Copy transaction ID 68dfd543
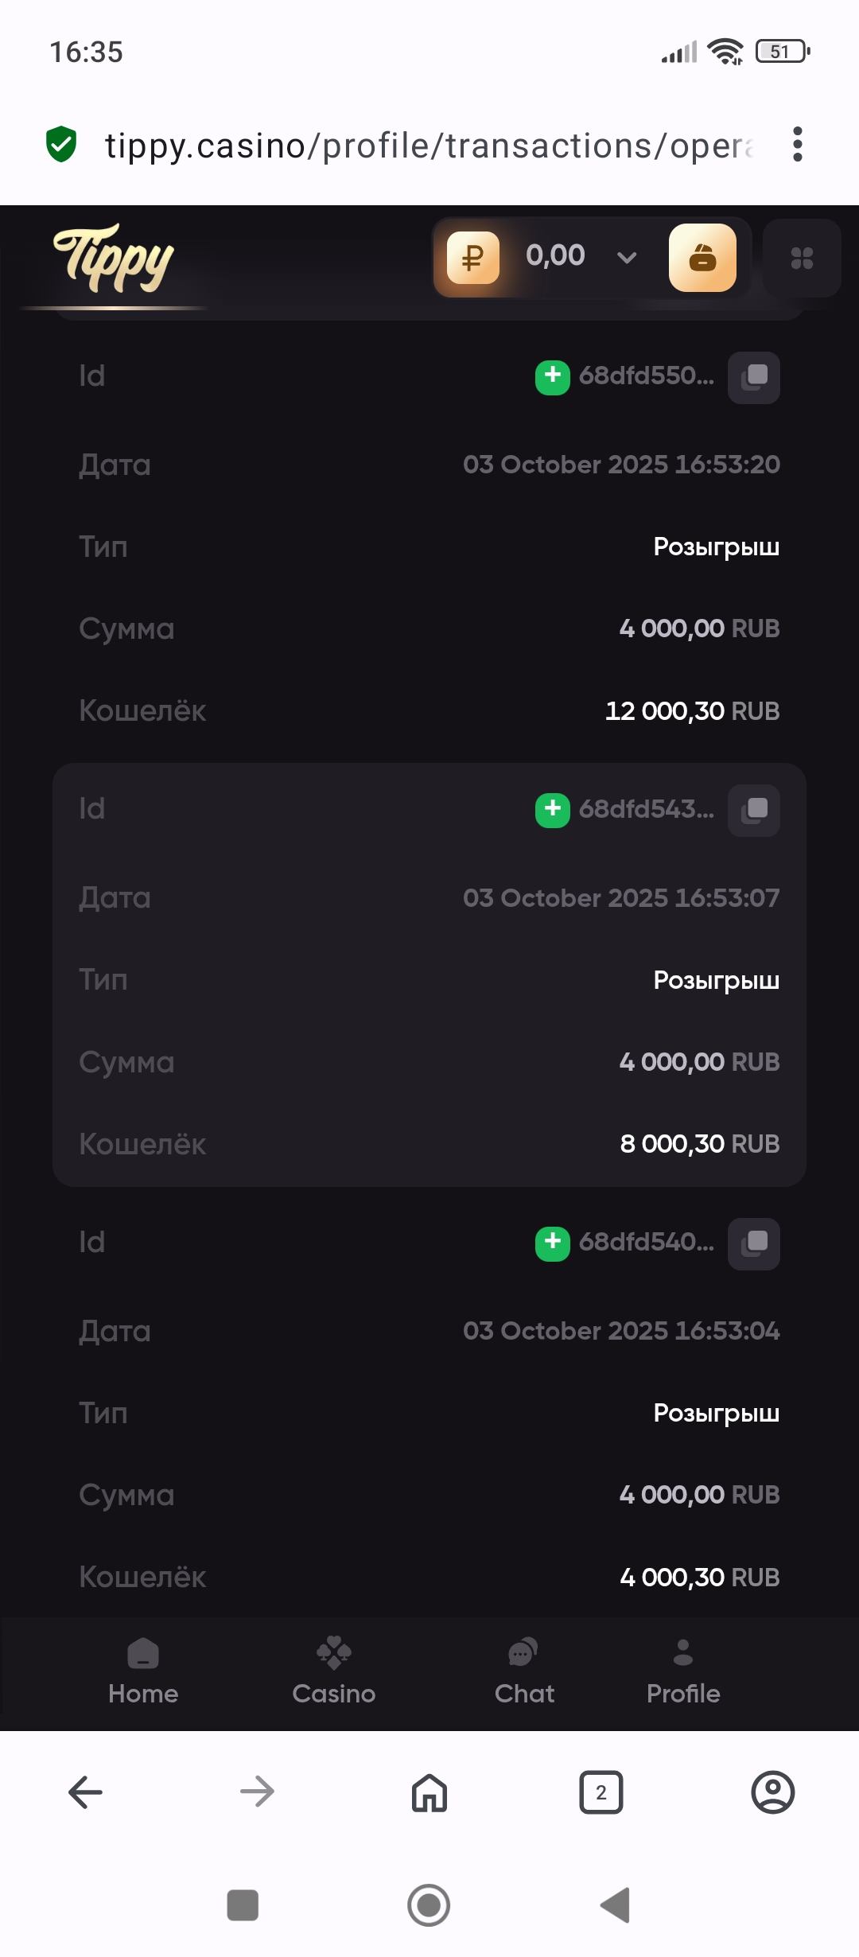859x1957 pixels. [x=754, y=811]
